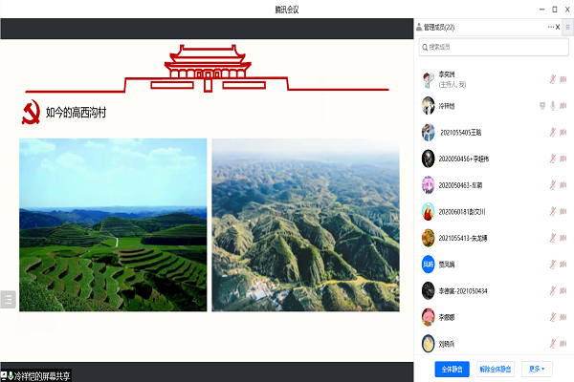The width and height of the screenshot is (574, 382).
Task: Mute the microphone of 冷祥恺
Action: [x=552, y=106]
